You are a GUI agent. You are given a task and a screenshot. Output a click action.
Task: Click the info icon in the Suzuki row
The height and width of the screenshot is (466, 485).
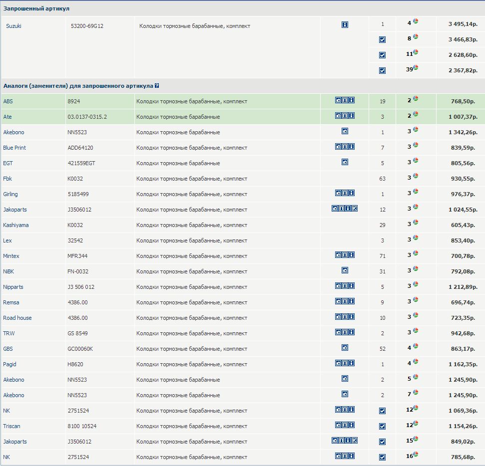tap(345, 24)
